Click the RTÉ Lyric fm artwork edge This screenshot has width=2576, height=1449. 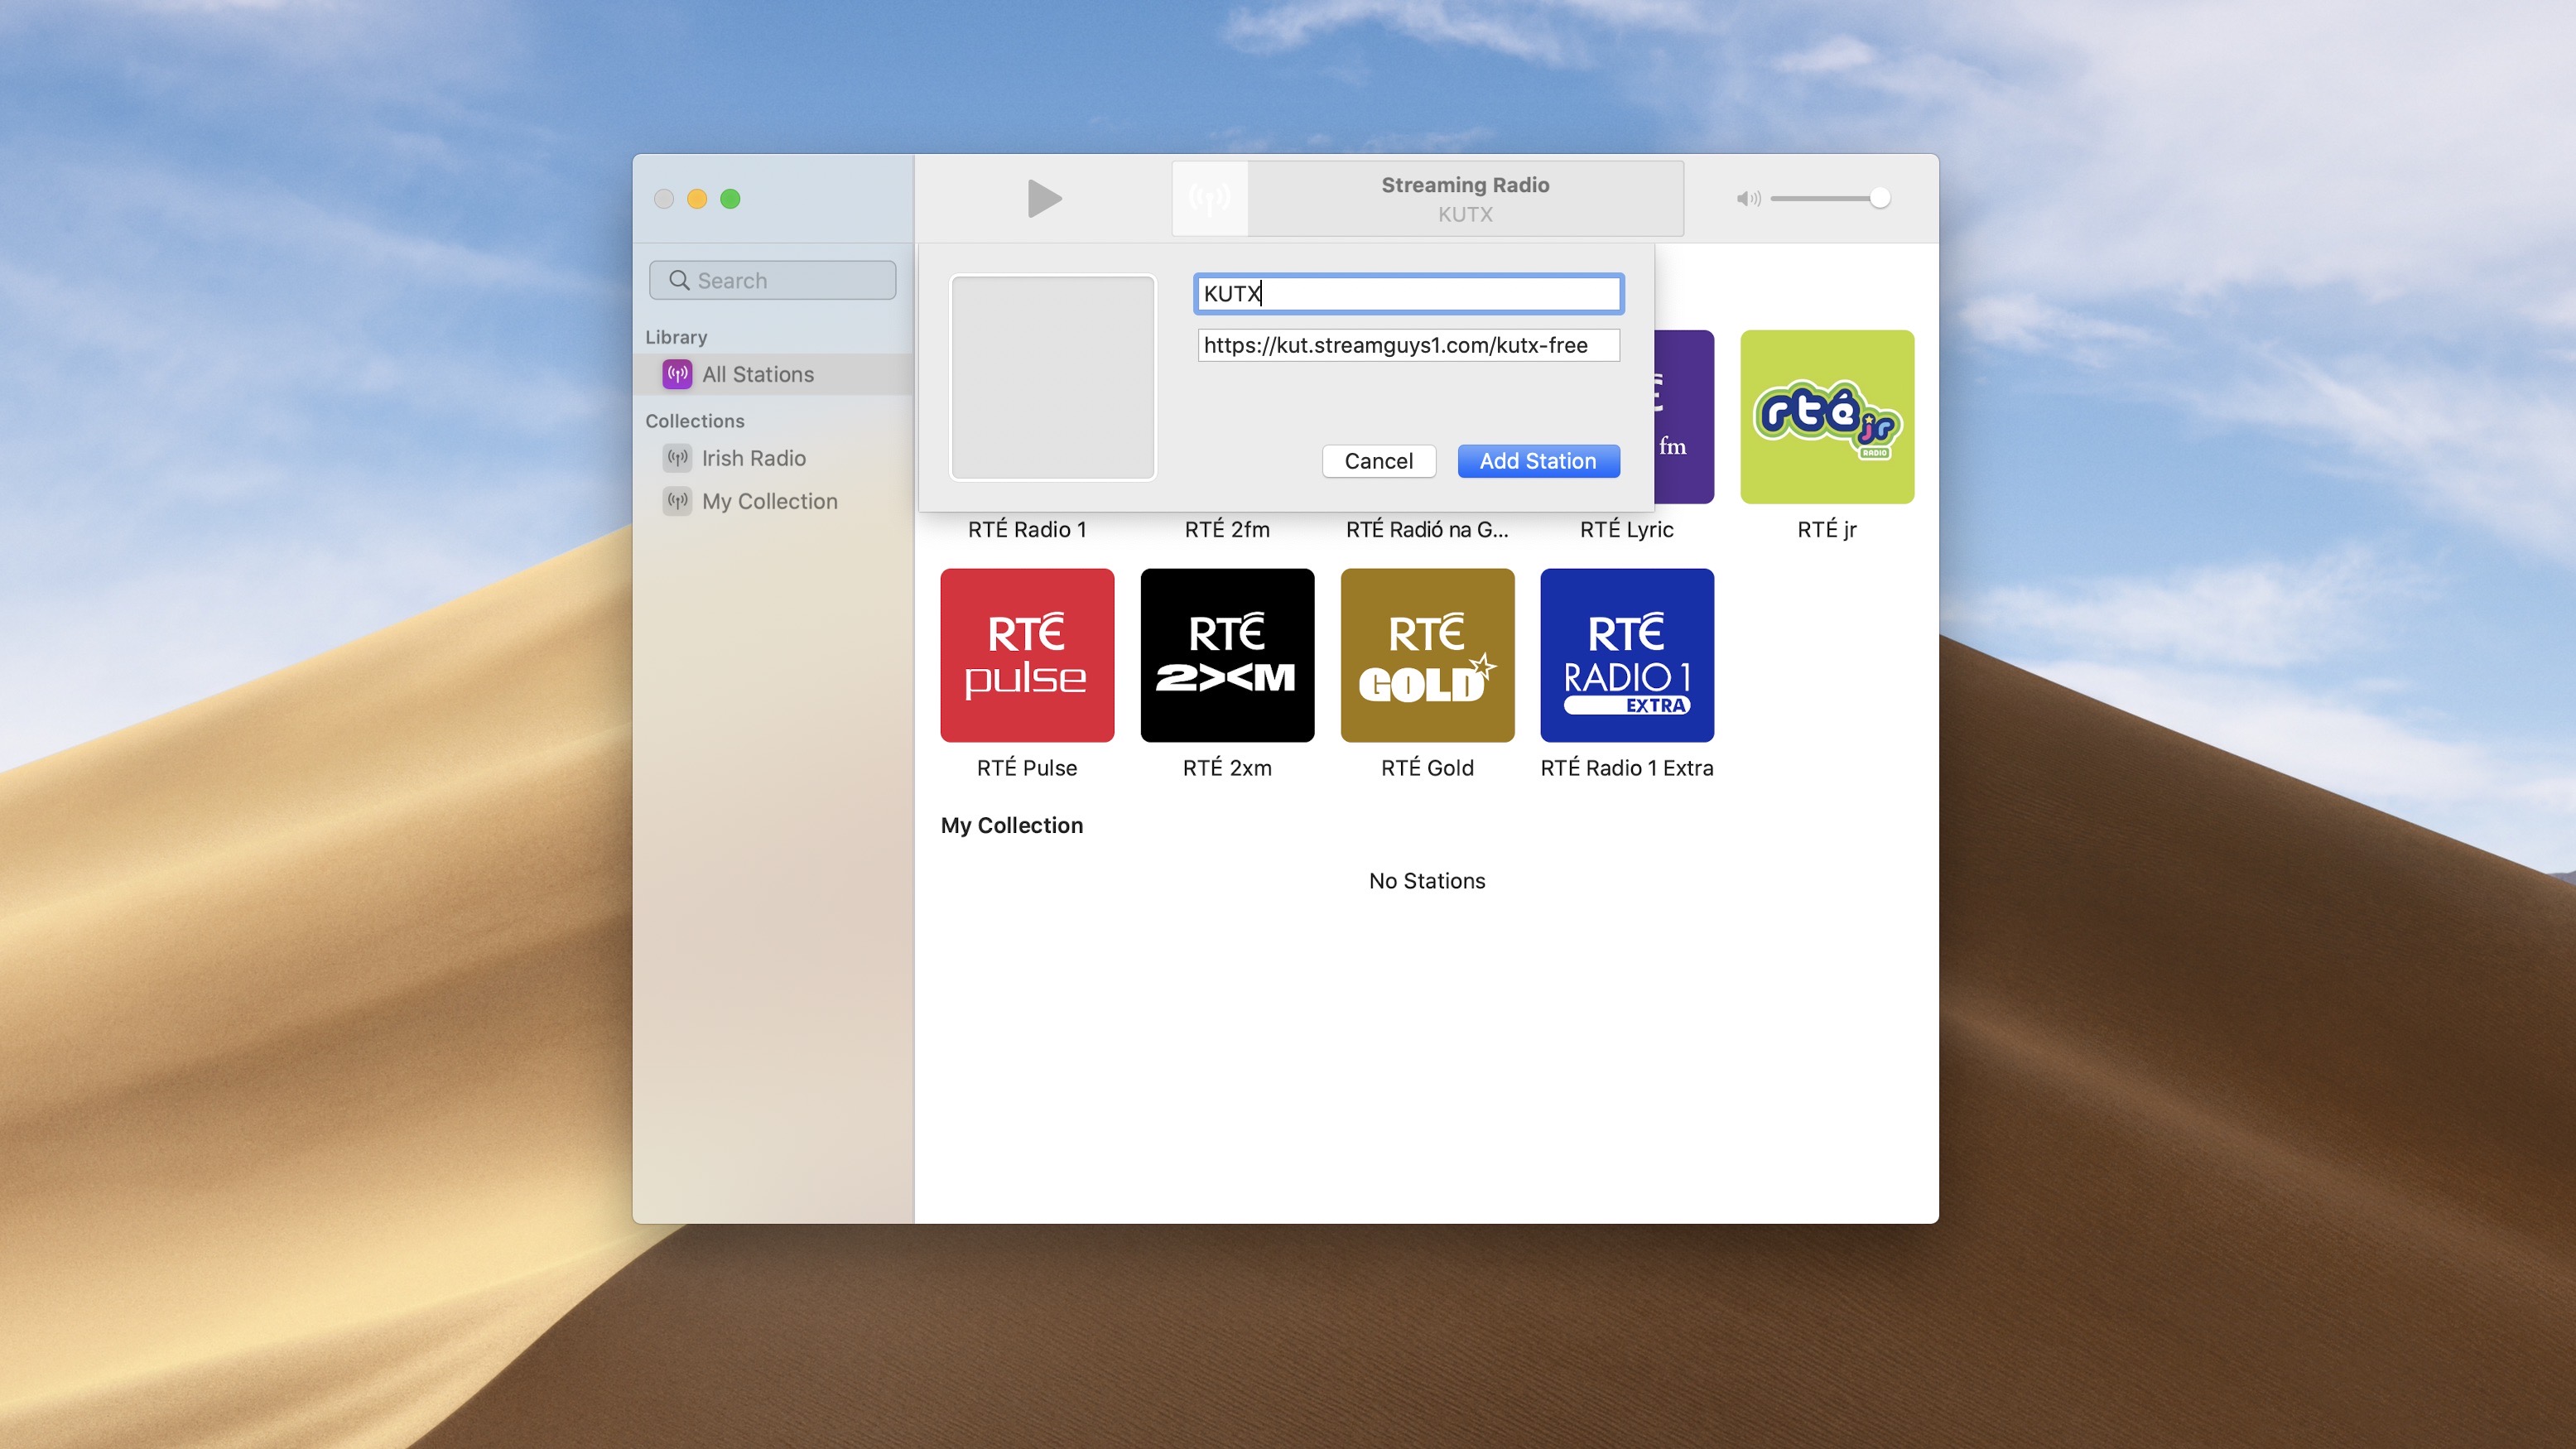pos(1686,417)
